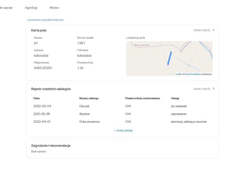This screenshot has height=184, width=245.
Task: Switch to the Meteo tab
Action: pos(54,8)
